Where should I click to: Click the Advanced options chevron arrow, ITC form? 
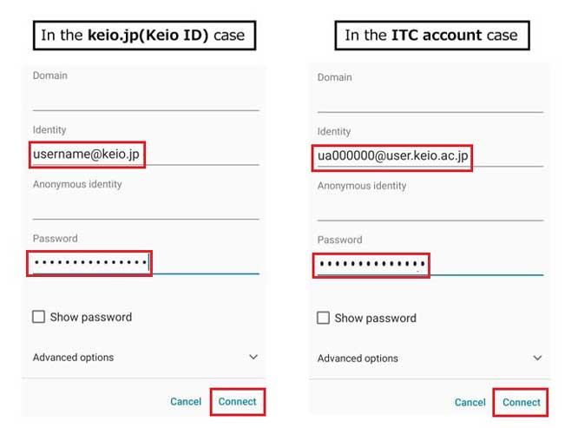click(x=538, y=358)
